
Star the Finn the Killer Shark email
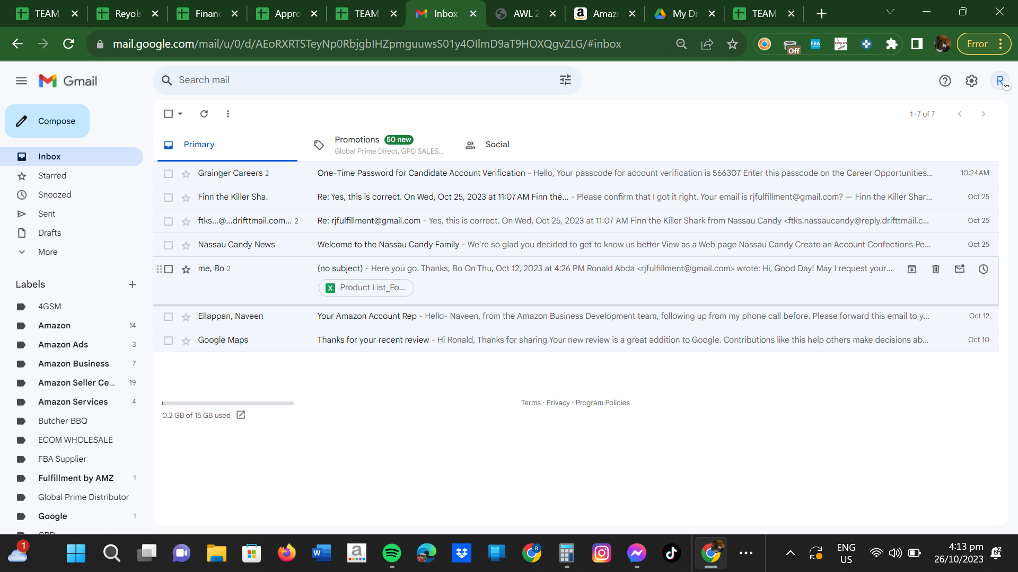186,198
